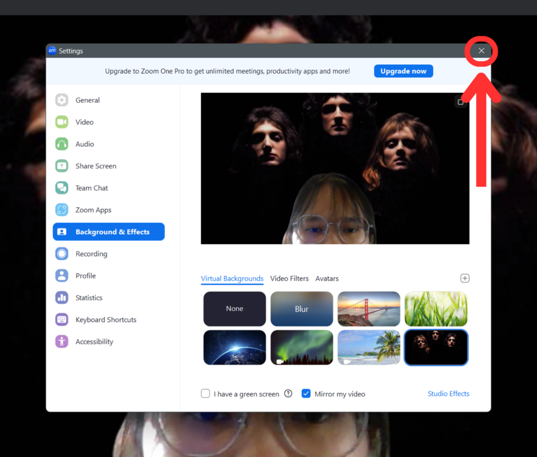Enable the green screen option
The width and height of the screenshot is (537, 457).
[x=205, y=394]
